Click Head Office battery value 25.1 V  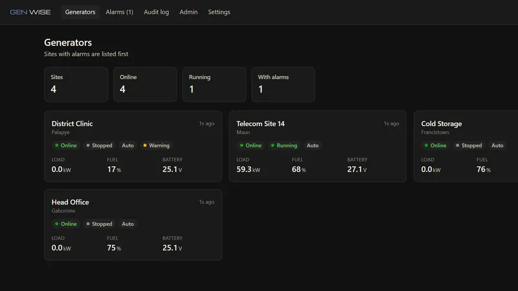[x=172, y=248]
